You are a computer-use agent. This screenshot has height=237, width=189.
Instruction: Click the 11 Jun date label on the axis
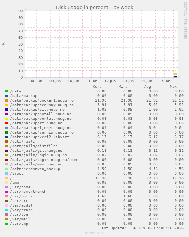(92, 81)
